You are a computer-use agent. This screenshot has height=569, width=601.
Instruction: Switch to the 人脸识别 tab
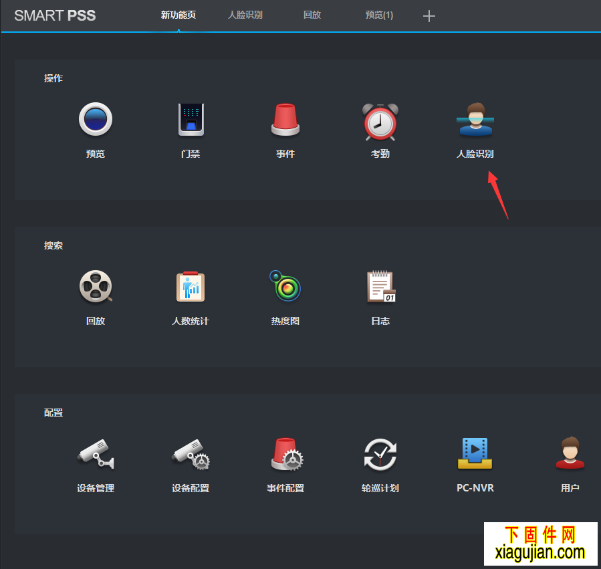tap(245, 15)
